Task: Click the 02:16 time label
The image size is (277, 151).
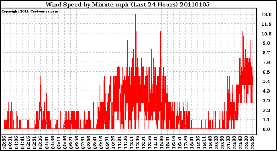Action: coord(28,143)
